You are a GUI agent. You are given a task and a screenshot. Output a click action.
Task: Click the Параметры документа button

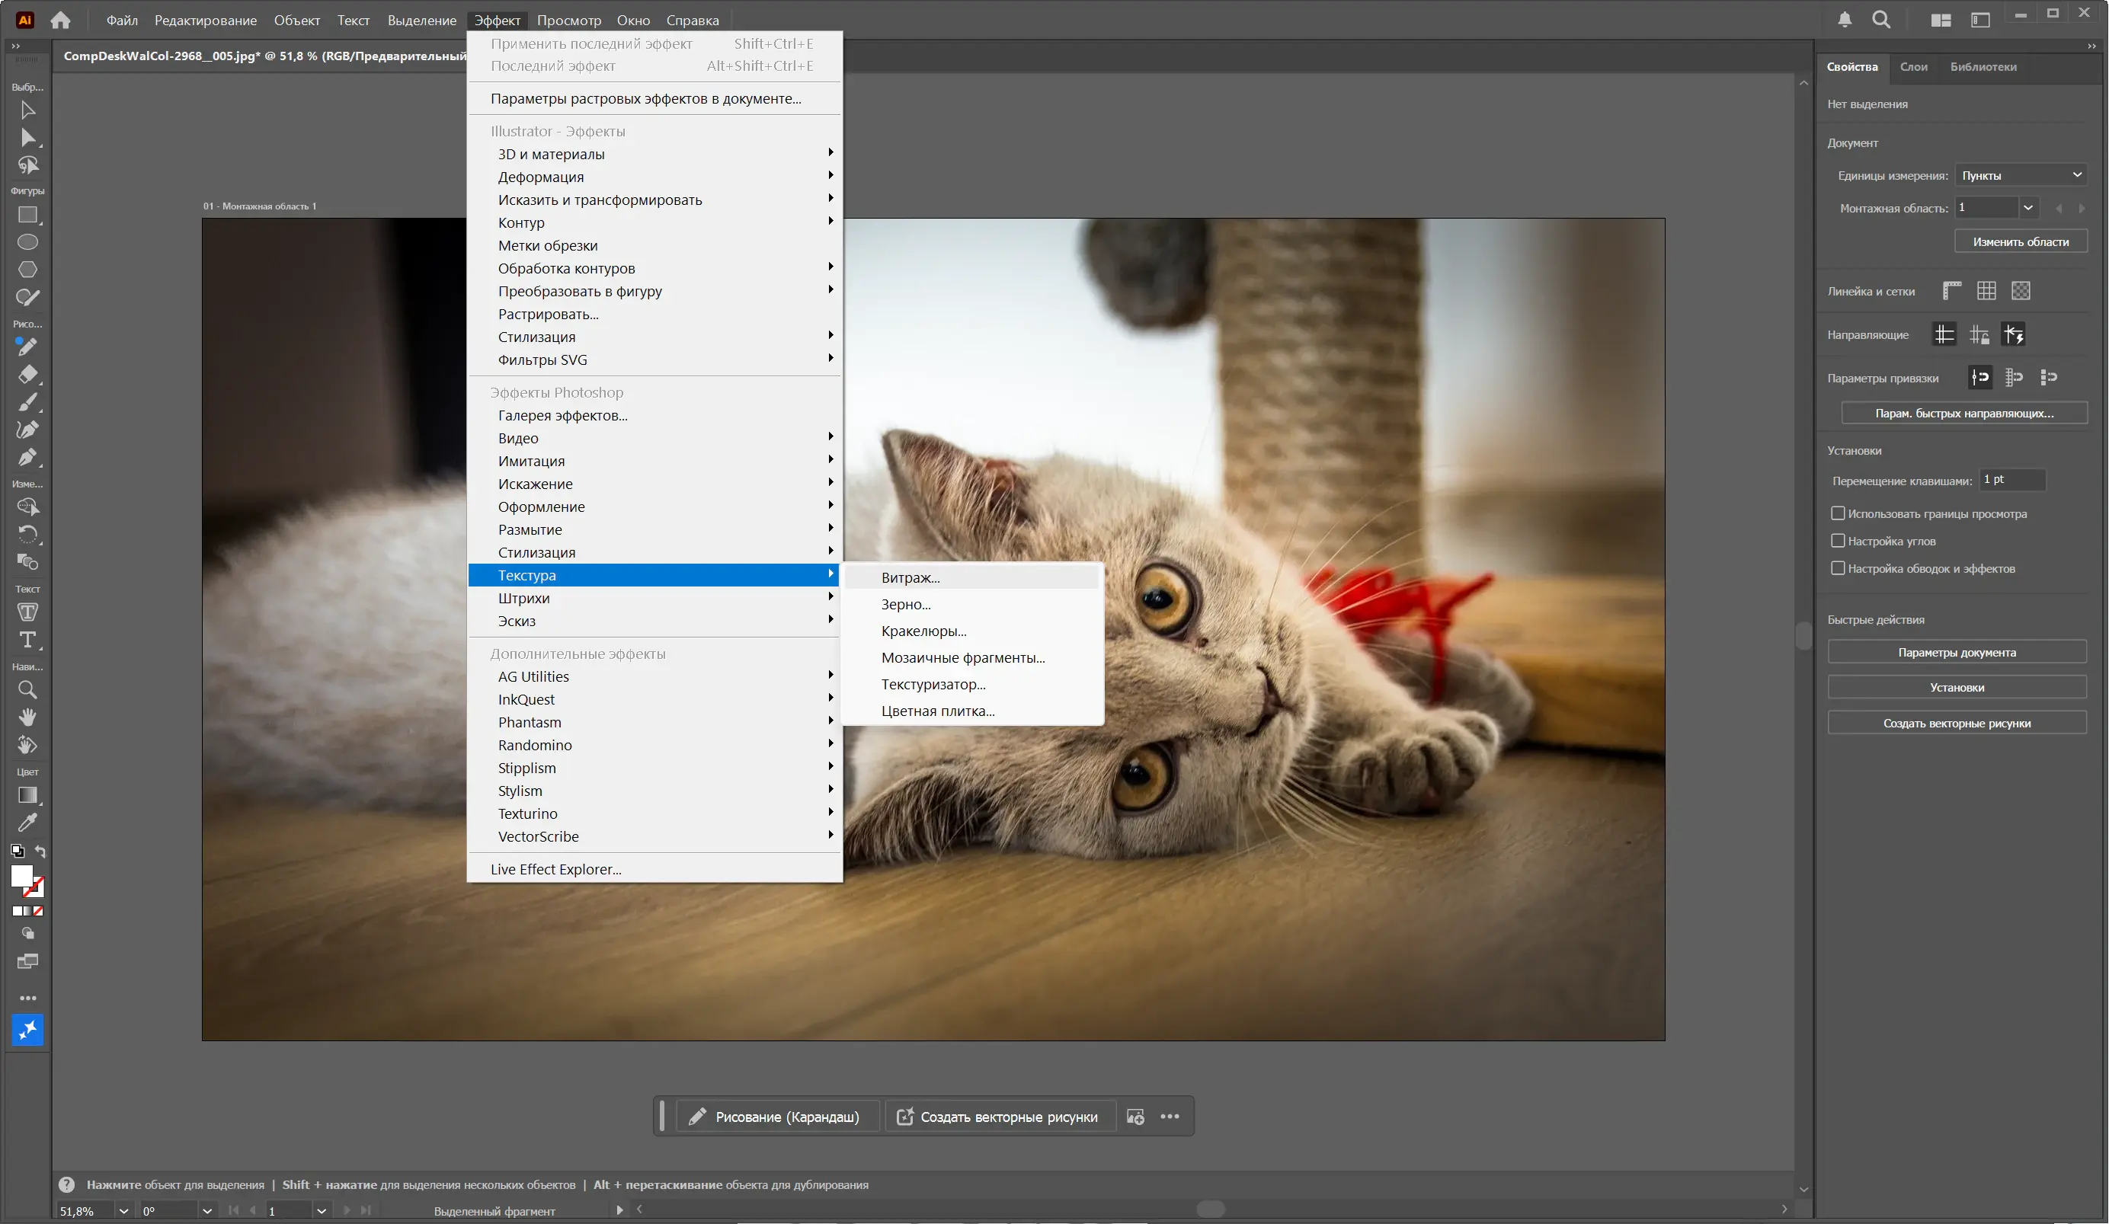[1956, 653]
